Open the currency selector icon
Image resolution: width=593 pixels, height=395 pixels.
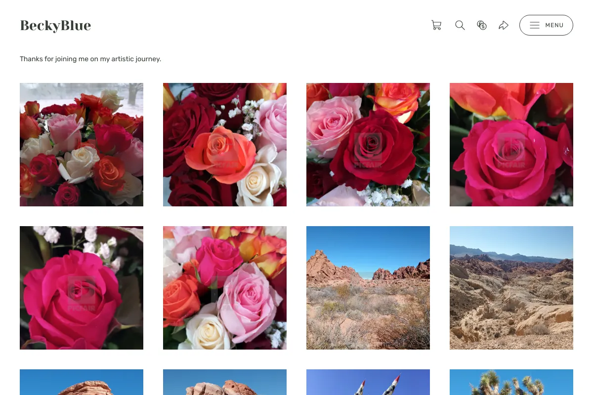tap(482, 25)
